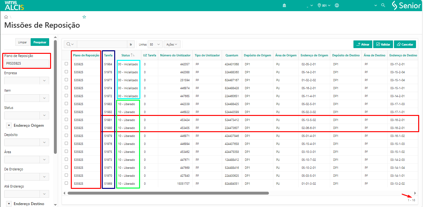Collapse the Endereço Origem section
423x207 pixels.
(x=9, y=125)
